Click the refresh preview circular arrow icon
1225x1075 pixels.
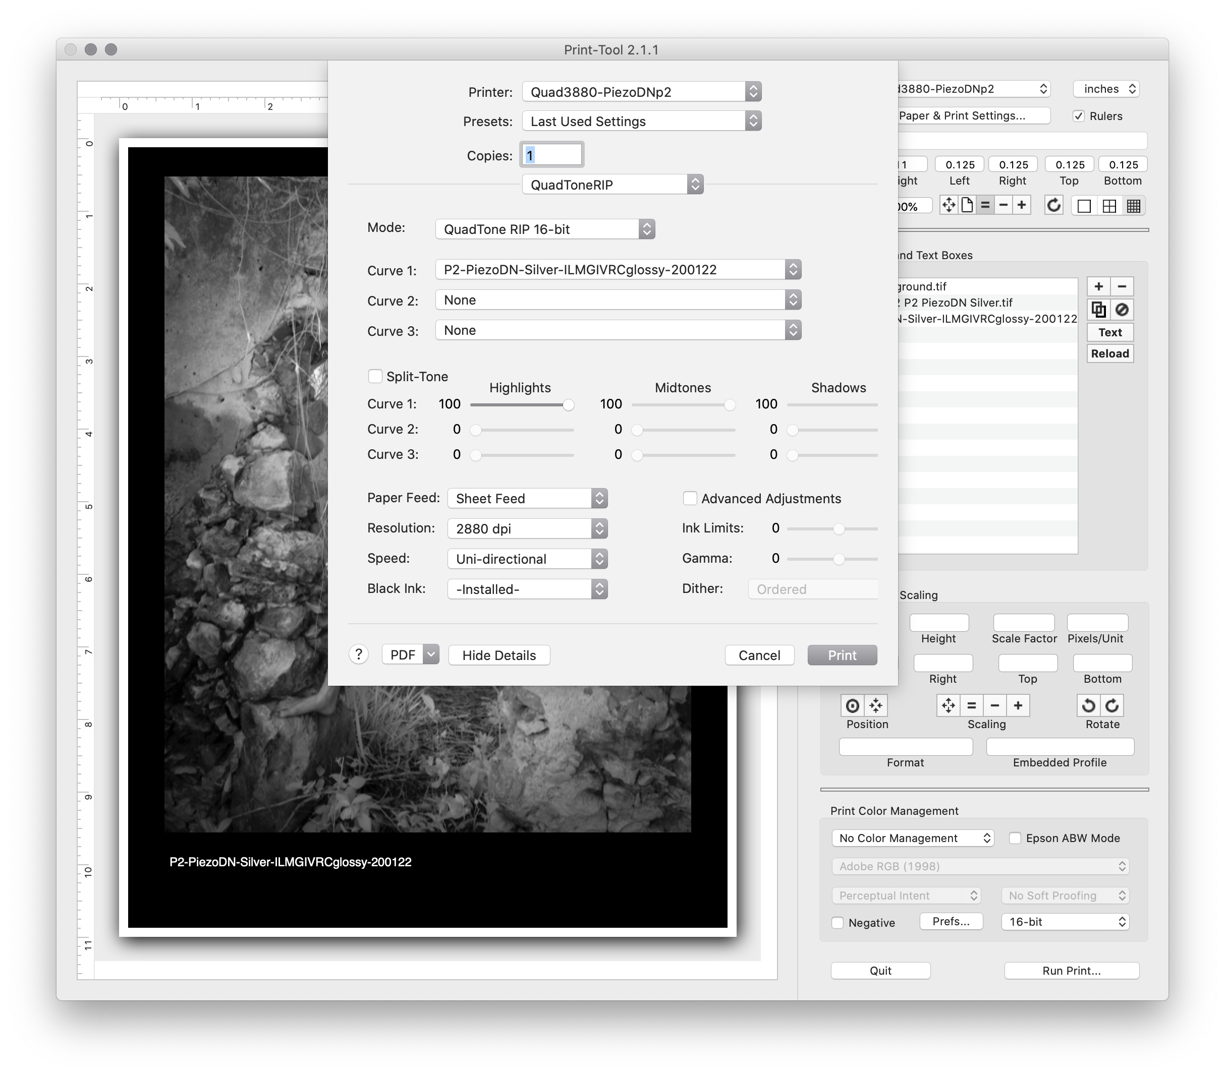pos(1053,205)
